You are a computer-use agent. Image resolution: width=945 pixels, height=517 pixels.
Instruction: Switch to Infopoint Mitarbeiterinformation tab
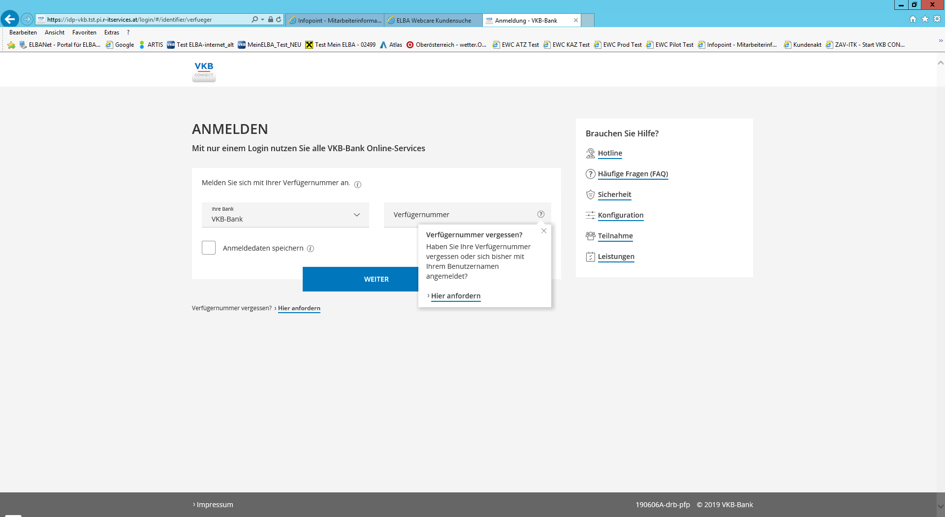pyautogui.click(x=335, y=20)
